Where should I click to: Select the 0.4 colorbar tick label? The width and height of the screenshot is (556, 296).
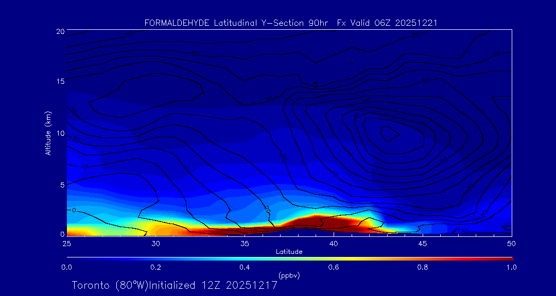tap(245, 267)
